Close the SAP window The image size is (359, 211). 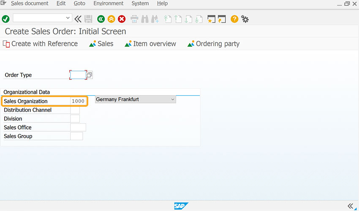(354, 4)
